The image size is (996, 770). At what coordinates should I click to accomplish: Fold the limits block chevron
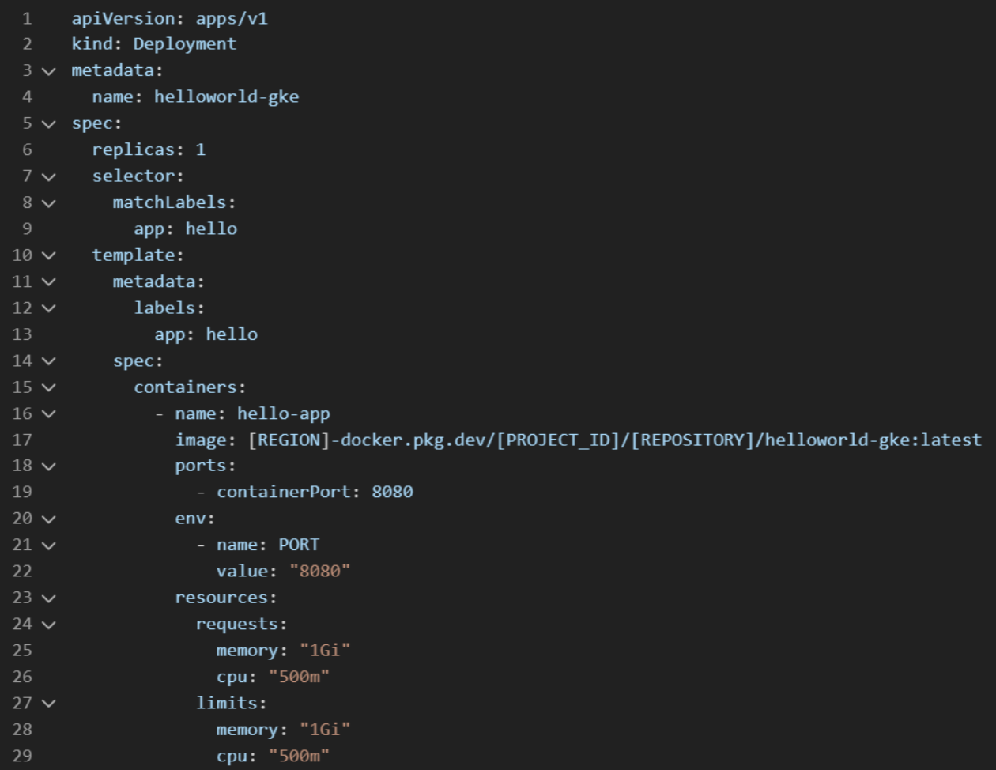[49, 704]
